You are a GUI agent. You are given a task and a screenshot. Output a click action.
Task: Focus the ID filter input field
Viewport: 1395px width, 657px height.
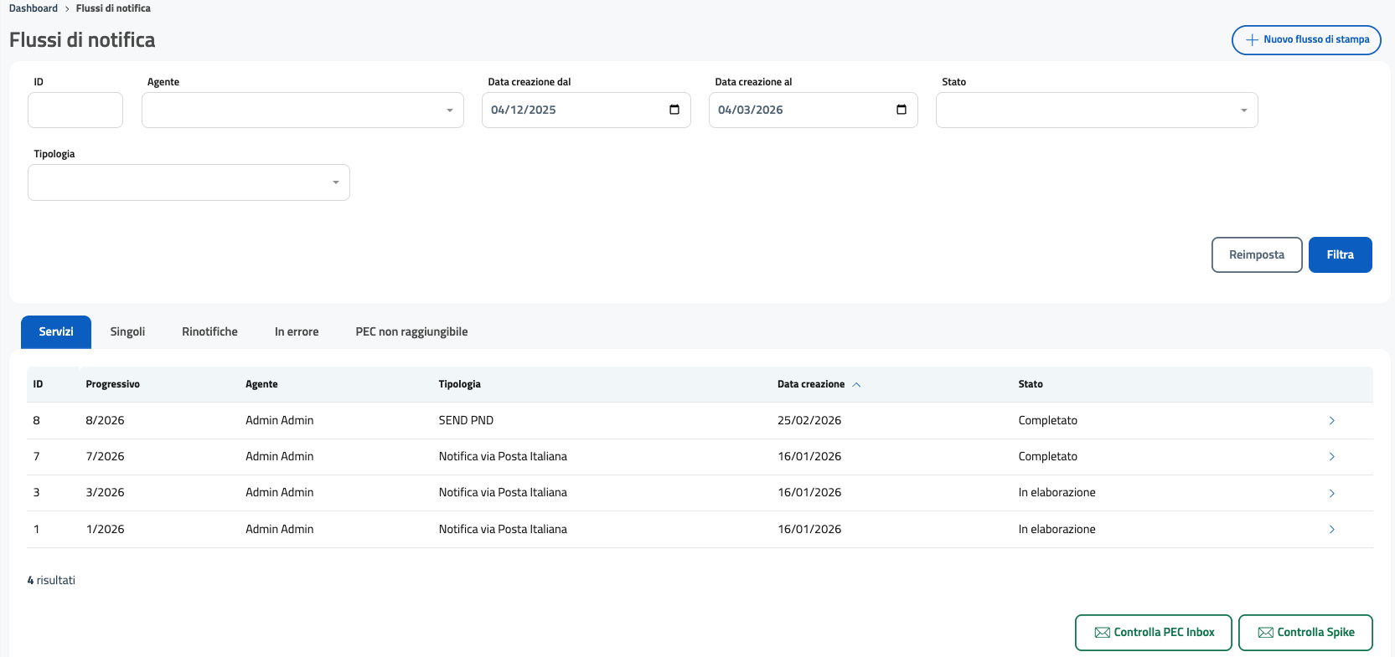click(x=75, y=110)
